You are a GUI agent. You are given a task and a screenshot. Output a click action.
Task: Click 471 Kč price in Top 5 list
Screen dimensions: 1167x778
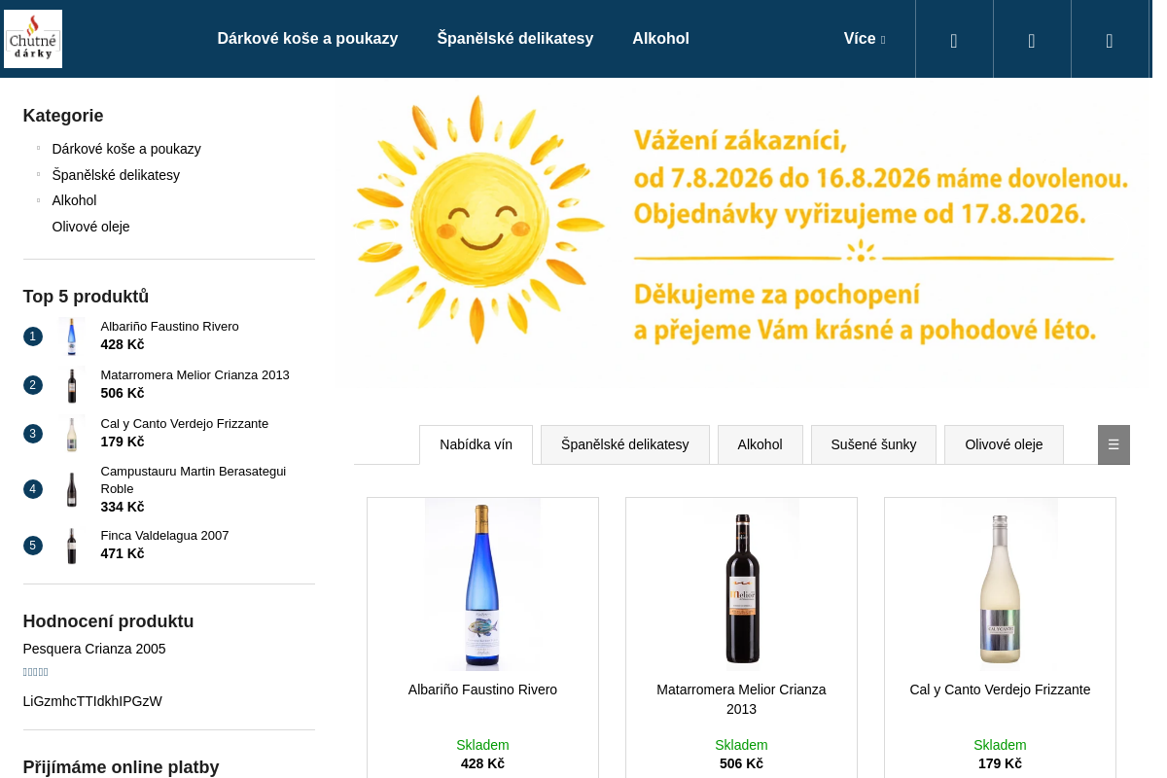[x=123, y=553]
